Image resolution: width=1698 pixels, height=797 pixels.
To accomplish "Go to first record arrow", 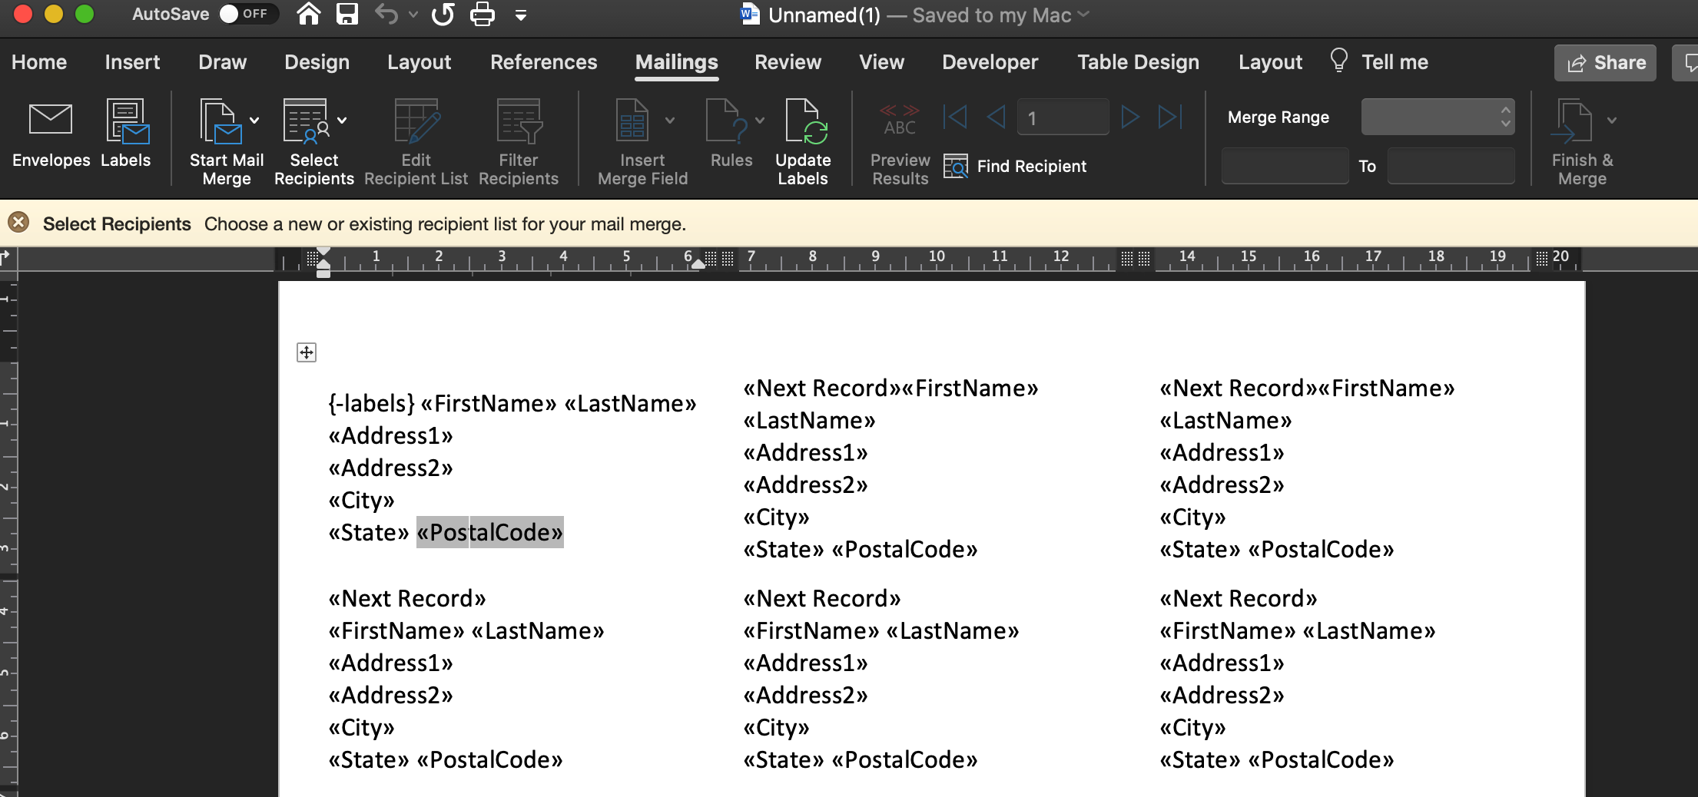I will 955,117.
